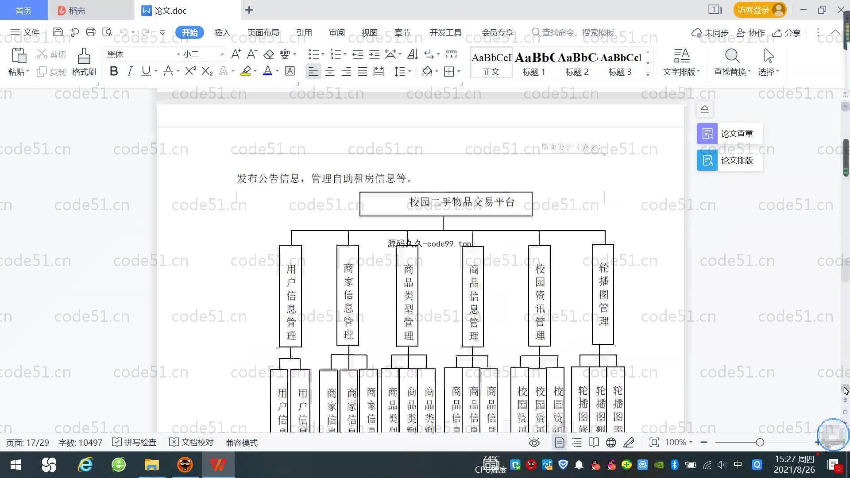
Task: Center align the paragraph
Action: tap(330, 71)
